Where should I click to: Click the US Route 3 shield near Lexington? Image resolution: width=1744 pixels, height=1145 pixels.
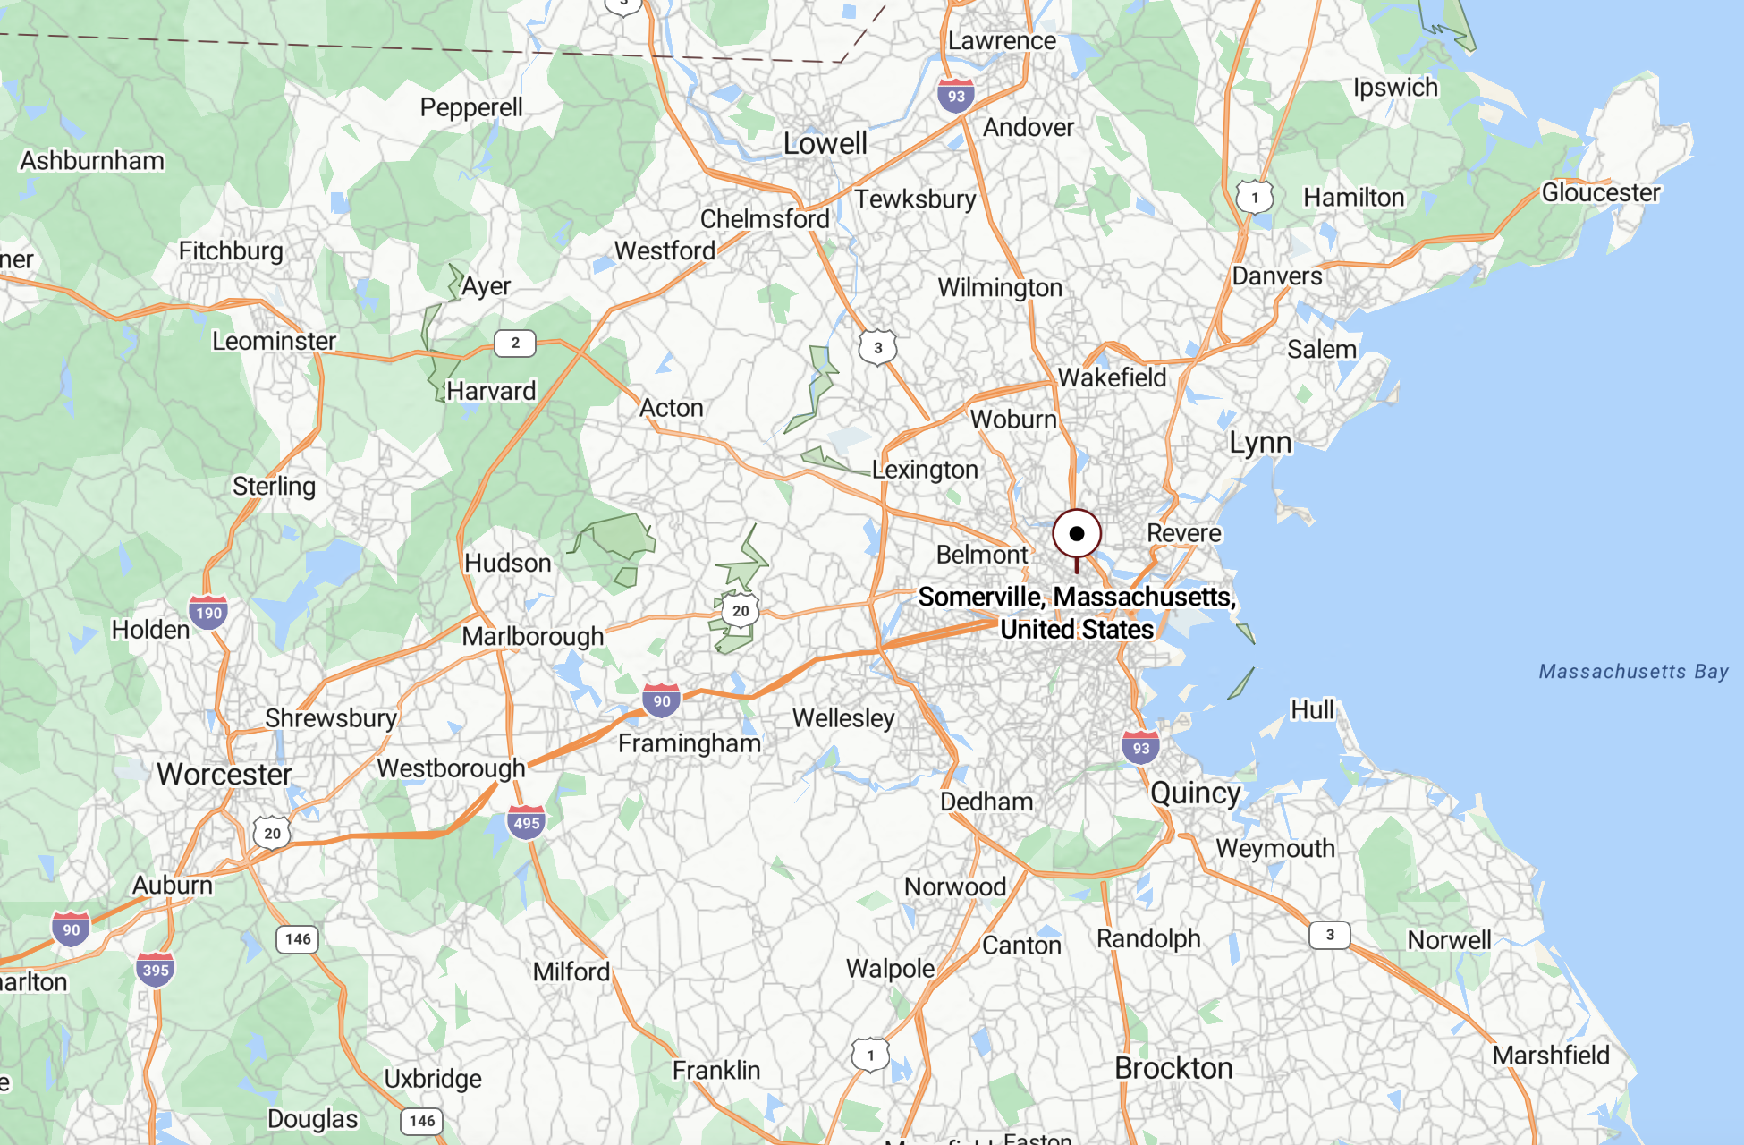point(877,348)
